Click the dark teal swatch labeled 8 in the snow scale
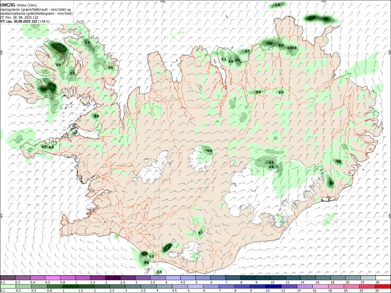Viewport: 391px width, 293px height. (x=248, y=278)
